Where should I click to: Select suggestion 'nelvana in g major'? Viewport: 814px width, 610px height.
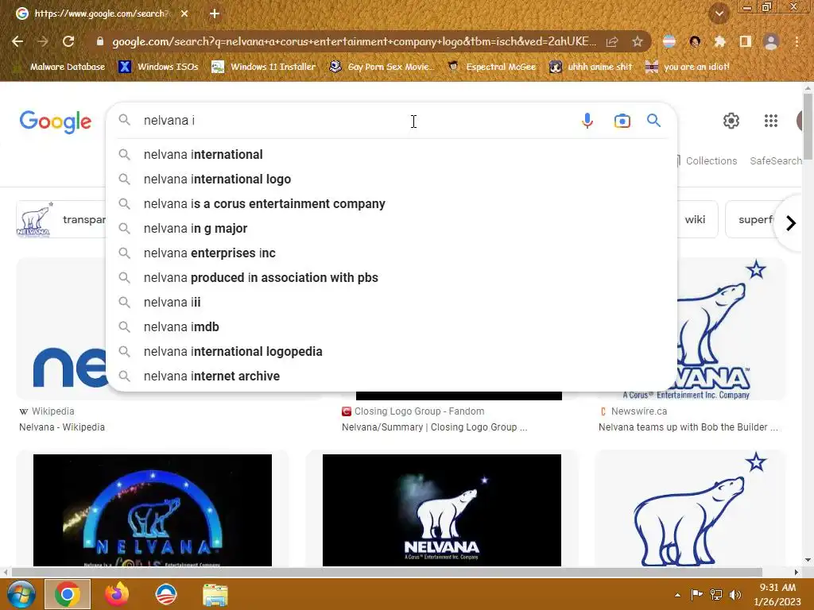pos(392,228)
